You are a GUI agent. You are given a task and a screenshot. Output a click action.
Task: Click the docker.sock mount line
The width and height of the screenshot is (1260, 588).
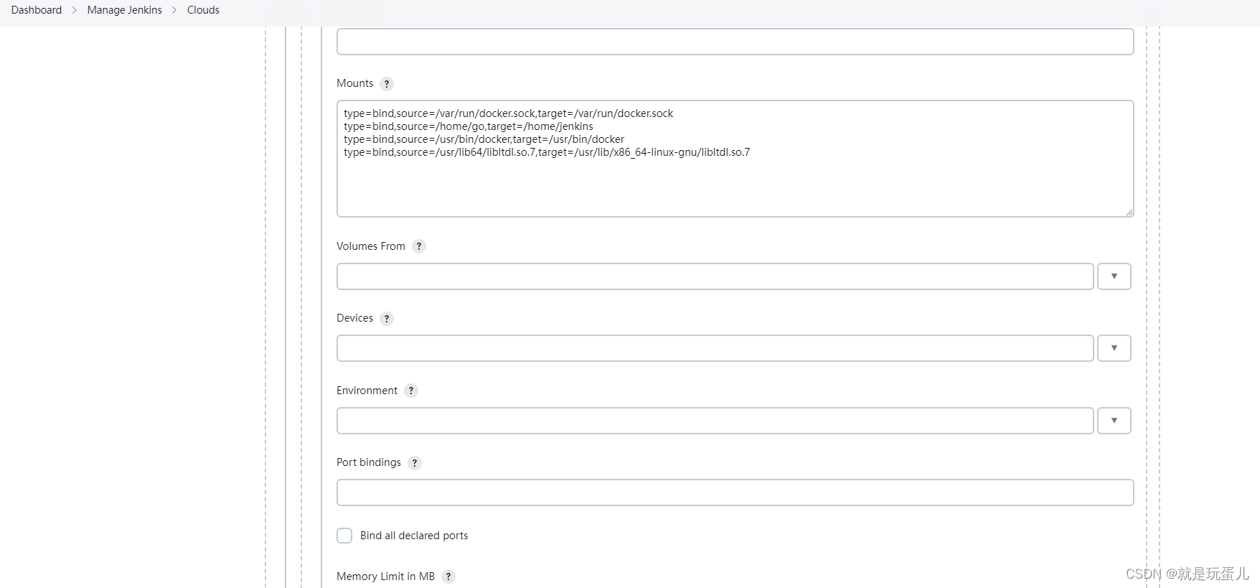click(508, 113)
